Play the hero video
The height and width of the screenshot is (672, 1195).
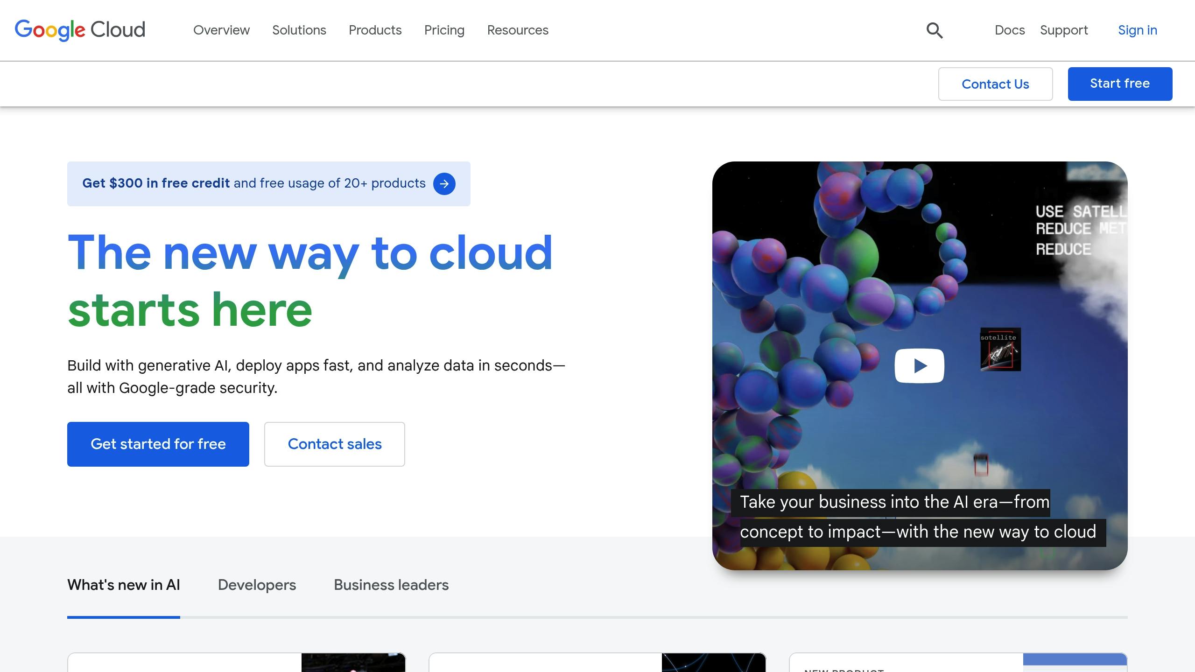click(919, 365)
